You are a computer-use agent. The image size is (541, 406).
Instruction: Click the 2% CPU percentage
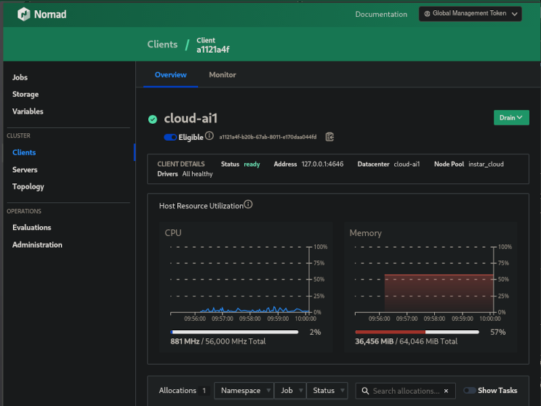pos(315,332)
